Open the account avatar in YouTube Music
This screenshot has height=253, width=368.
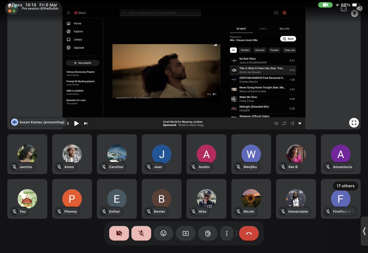pos(285,13)
